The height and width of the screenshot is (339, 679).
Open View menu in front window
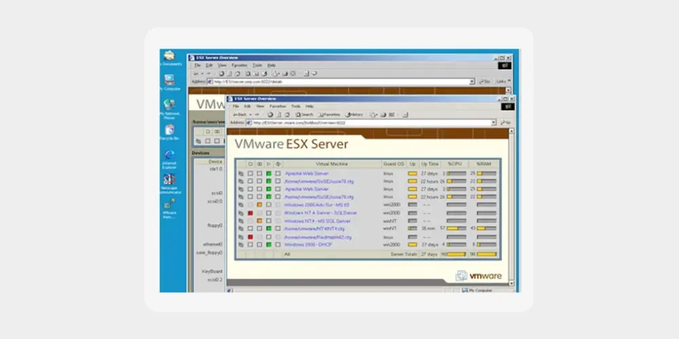pos(260,106)
